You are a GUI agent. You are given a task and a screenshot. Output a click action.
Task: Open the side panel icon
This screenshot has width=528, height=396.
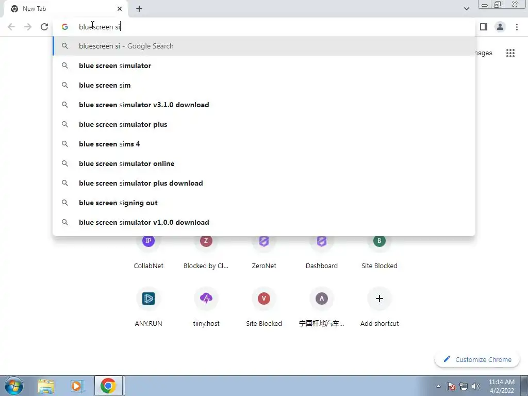tap(484, 27)
